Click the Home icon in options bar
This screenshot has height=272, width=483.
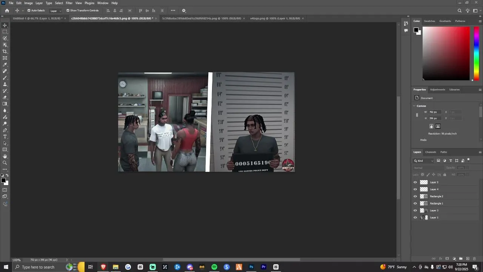[x=7, y=11]
